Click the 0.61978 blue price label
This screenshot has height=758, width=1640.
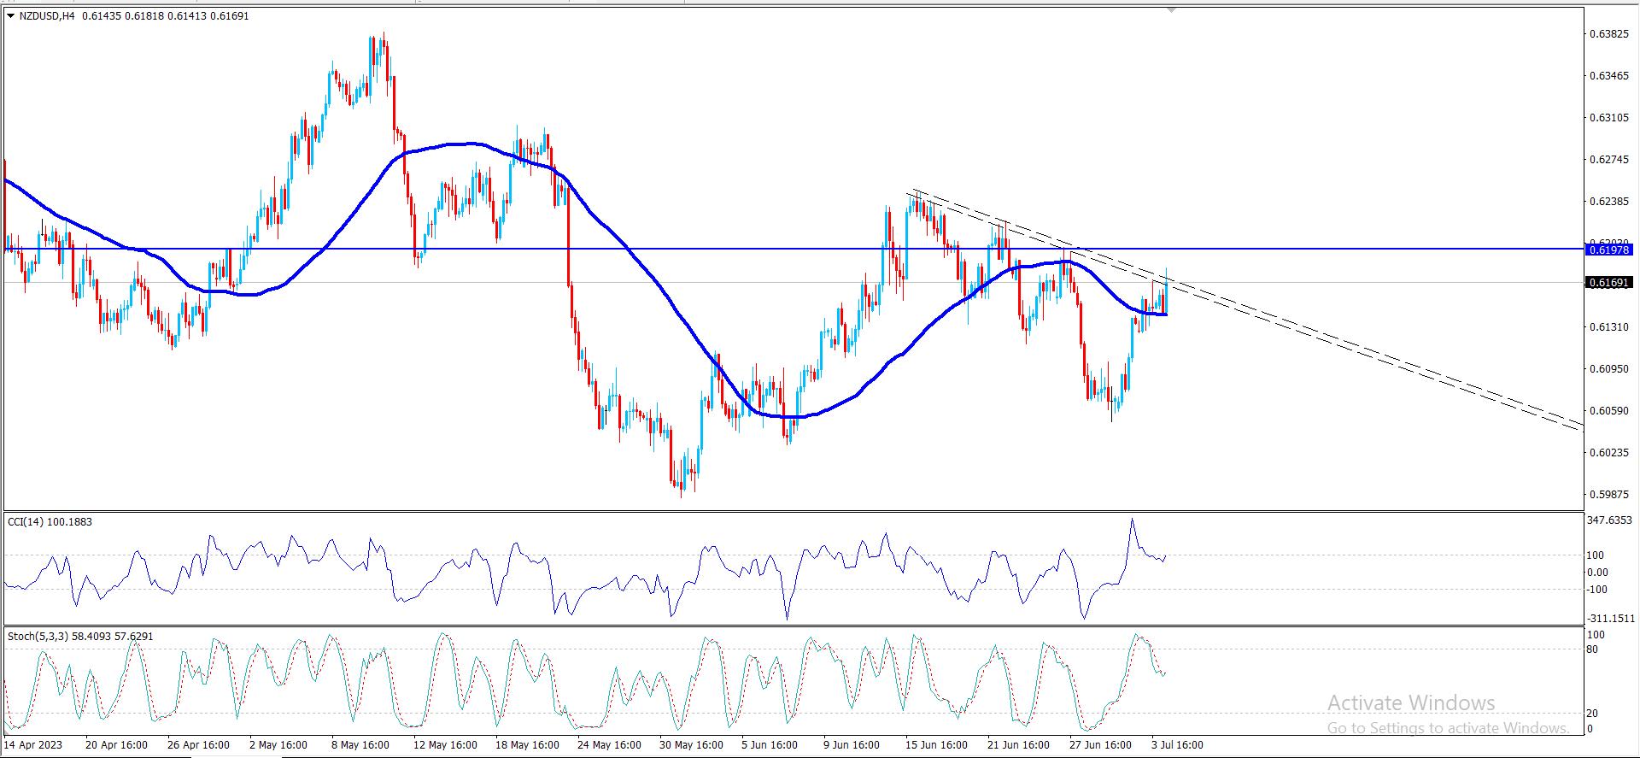[x=1608, y=250]
